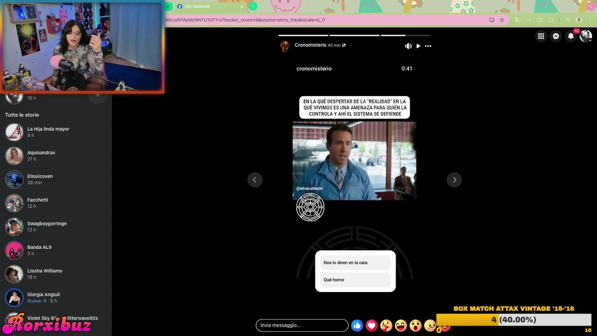
Task: Click the public globe icon beside 40 min
Action: pos(344,45)
